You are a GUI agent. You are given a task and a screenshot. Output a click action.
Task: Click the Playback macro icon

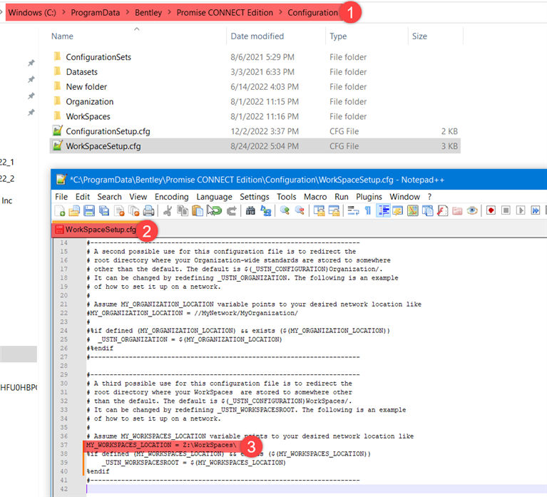pos(521,210)
